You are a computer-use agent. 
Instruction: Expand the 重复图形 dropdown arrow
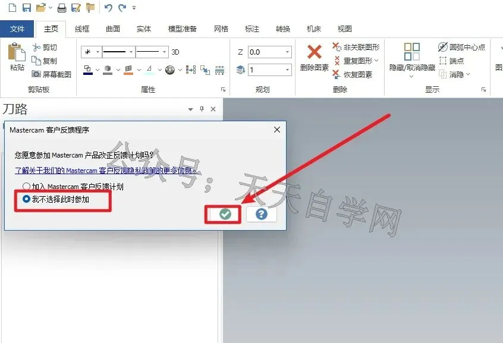(376, 60)
